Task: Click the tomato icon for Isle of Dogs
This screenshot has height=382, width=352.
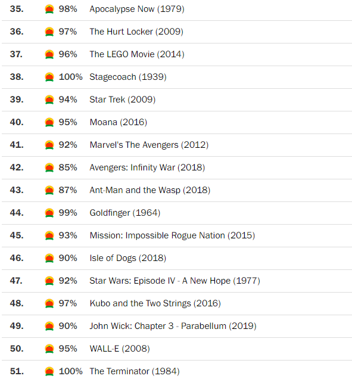Action: point(49,259)
